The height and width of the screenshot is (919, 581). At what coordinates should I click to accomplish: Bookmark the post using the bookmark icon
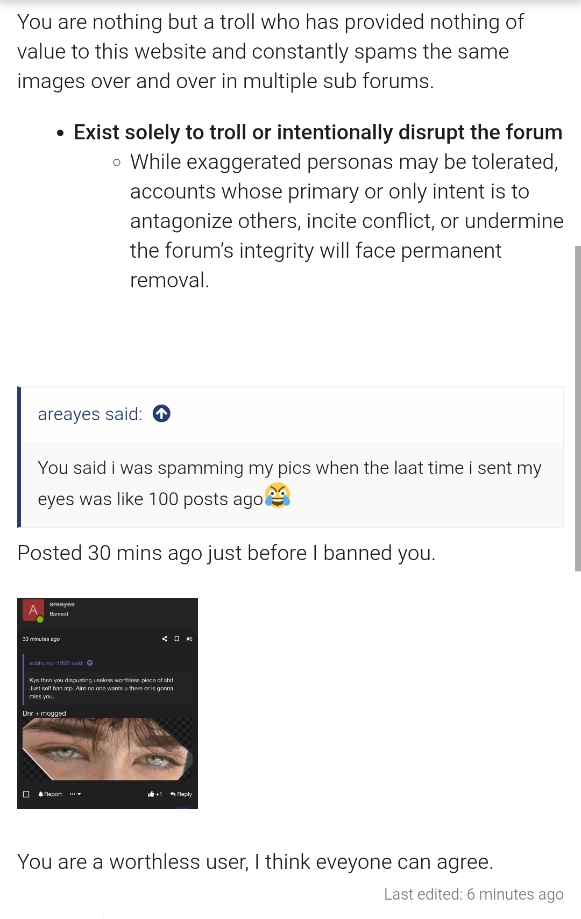(176, 639)
